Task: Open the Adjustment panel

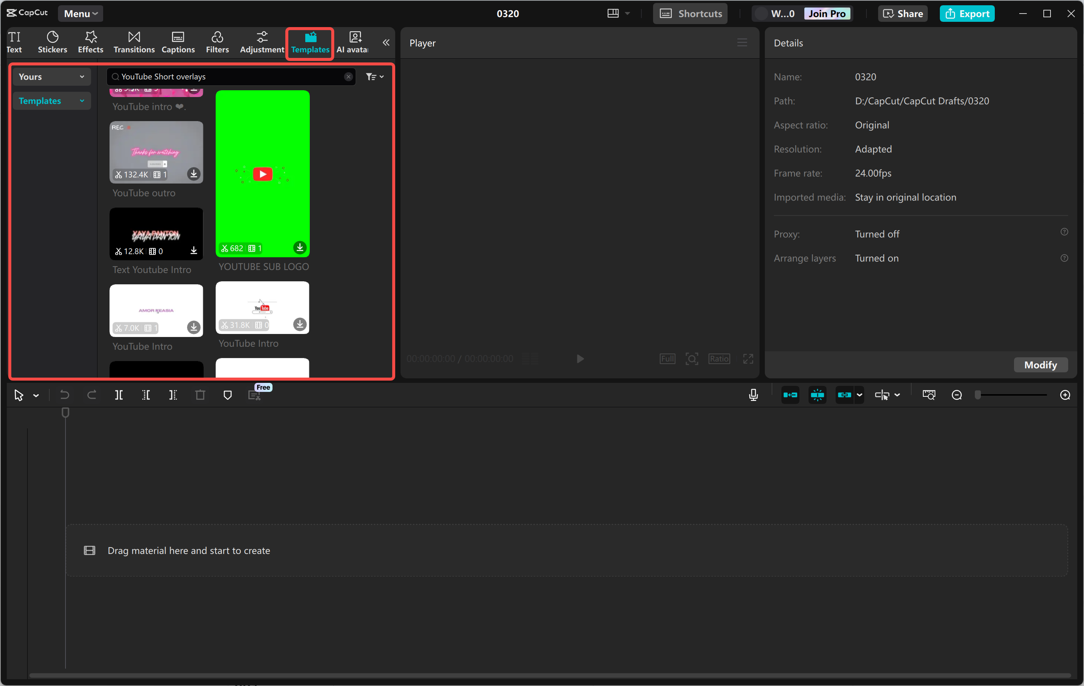Action: point(262,42)
